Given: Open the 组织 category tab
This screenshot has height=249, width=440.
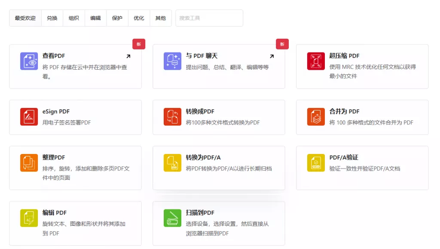Looking at the screenshot, I should coord(73,18).
